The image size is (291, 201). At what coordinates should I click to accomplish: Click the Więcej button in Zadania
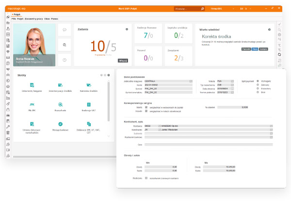123,61
